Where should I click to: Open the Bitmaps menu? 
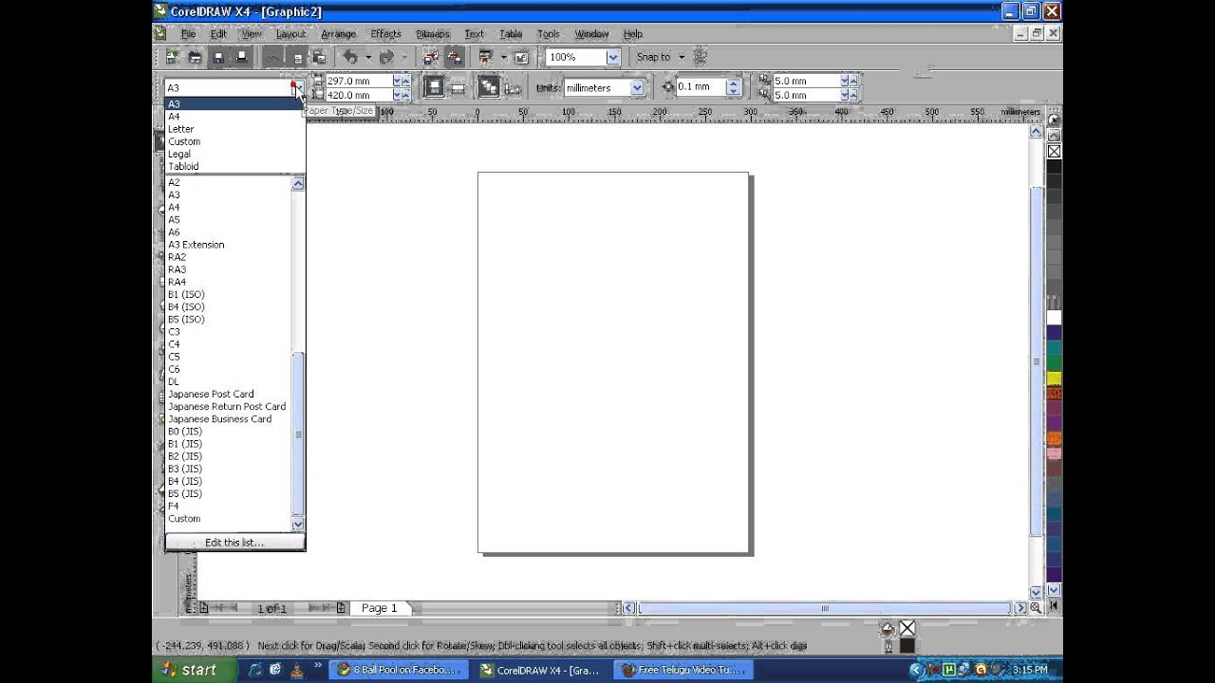[x=432, y=33]
